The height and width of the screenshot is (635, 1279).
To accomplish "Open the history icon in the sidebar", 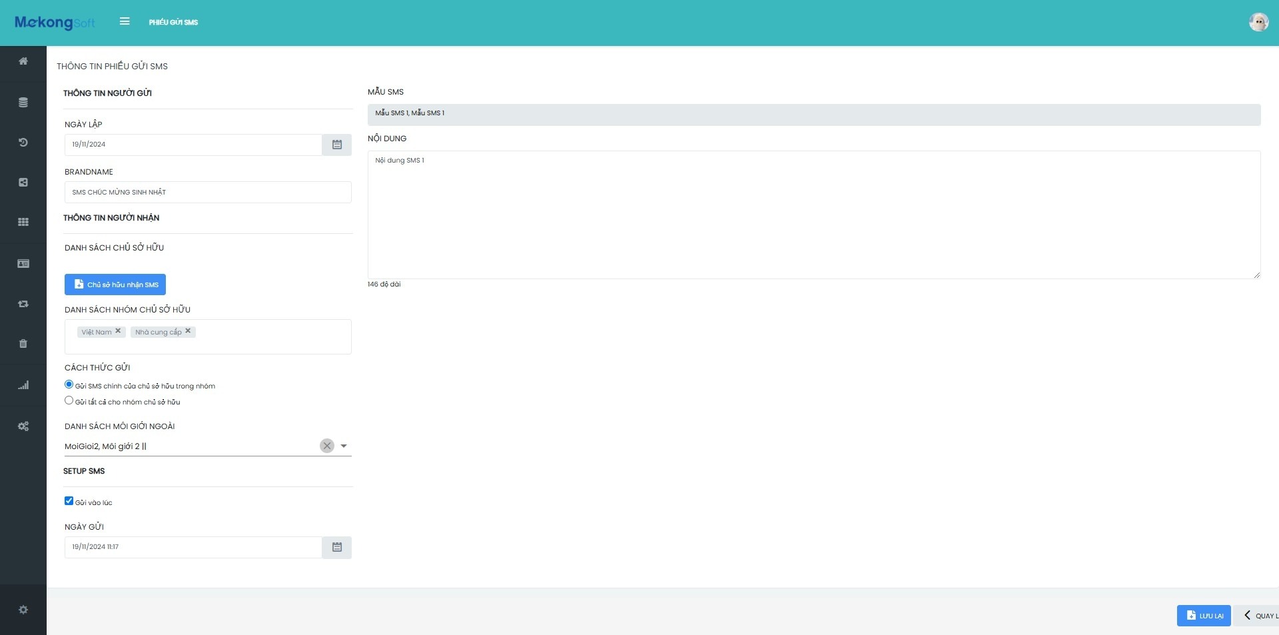I will coord(23,143).
